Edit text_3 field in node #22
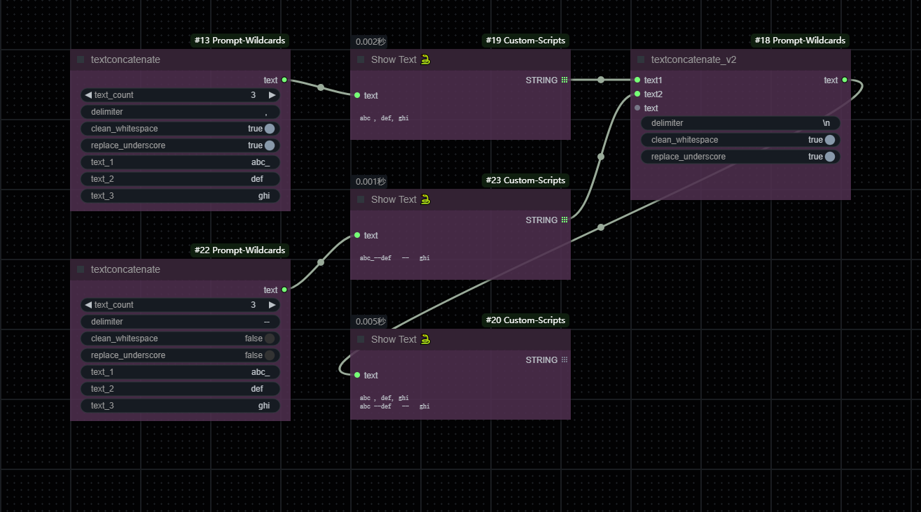Viewport: 921px width, 512px height. point(180,406)
